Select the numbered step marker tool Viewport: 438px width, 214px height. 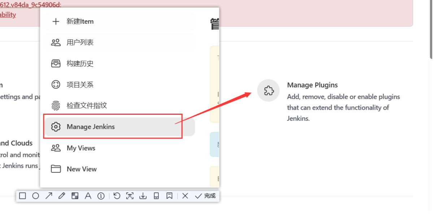click(101, 196)
